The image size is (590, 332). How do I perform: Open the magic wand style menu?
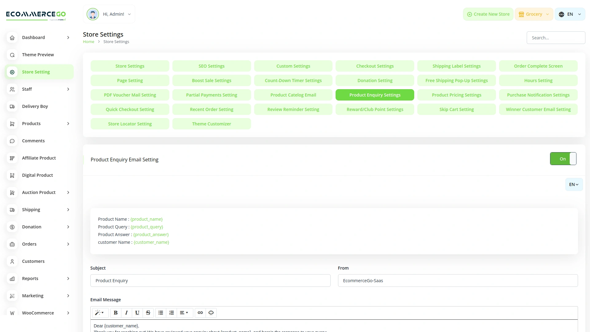100,313
